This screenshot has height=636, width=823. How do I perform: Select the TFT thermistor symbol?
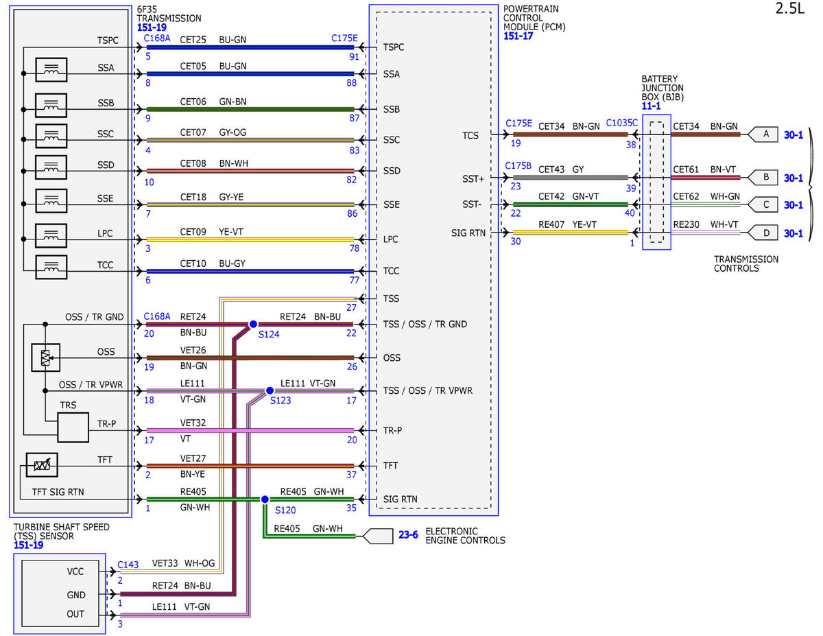click(x=42, y=465)
